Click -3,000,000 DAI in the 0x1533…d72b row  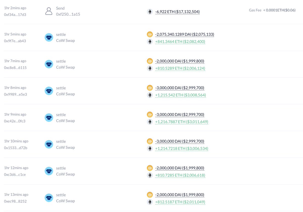(x=180, y=141)
